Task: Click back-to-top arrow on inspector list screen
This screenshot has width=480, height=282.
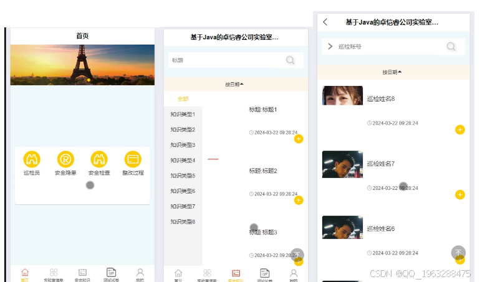Action: (x=458, y=253)
